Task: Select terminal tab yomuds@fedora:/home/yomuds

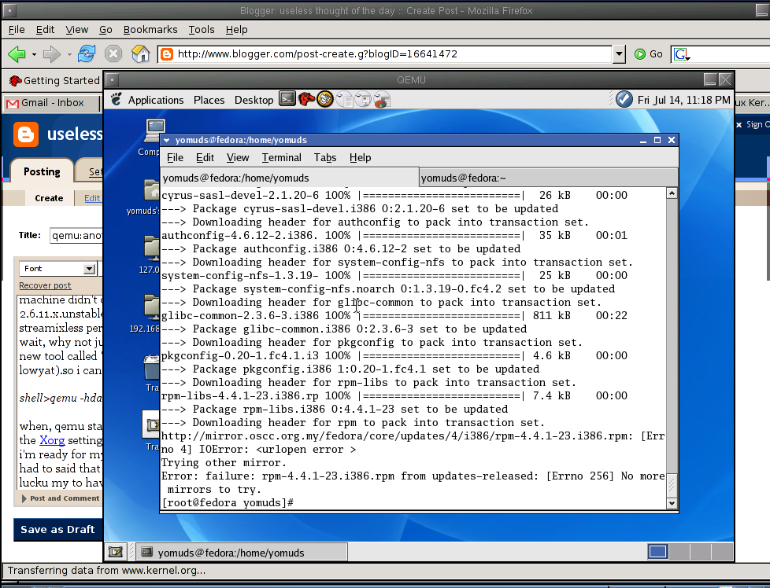Action: pos(290,178)
